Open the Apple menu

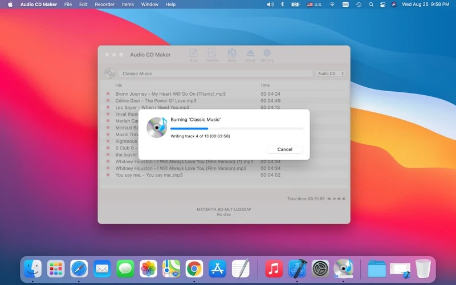pos(10,5)
